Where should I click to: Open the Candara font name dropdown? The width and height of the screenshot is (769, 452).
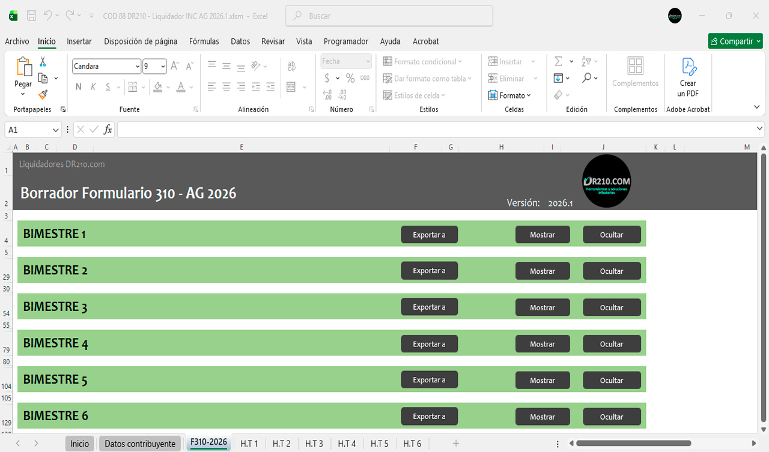138,67
